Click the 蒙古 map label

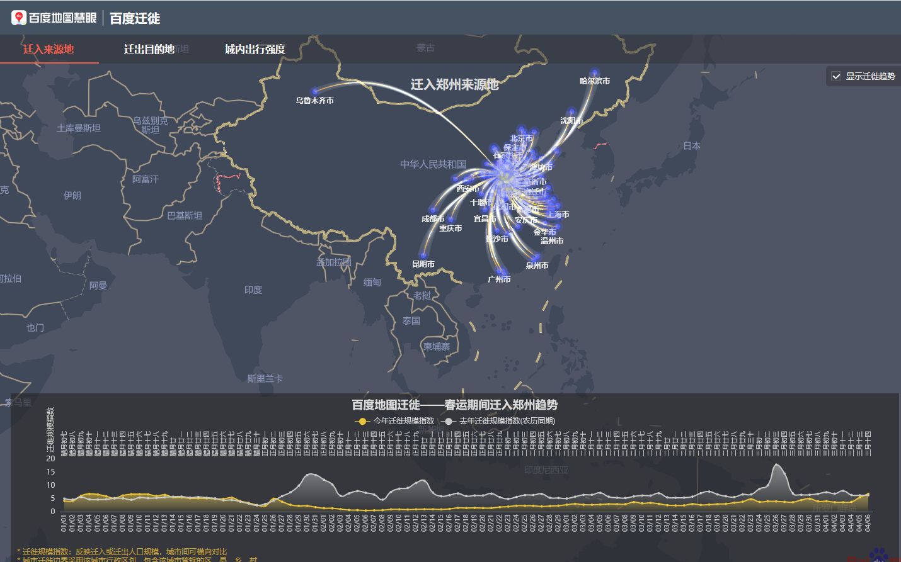coord(426,47)
